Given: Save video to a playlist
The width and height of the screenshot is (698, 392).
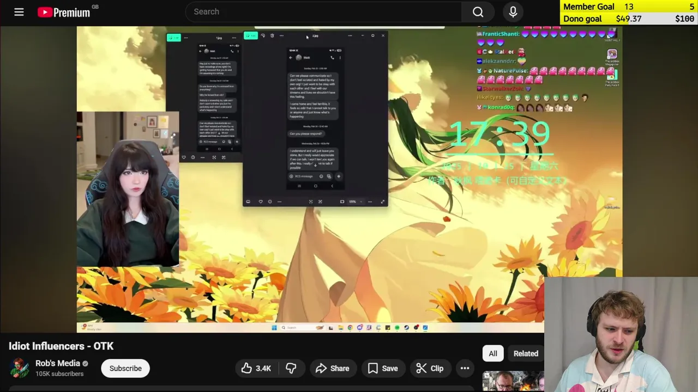Looking at the screenshot, I should click(383, 369).
